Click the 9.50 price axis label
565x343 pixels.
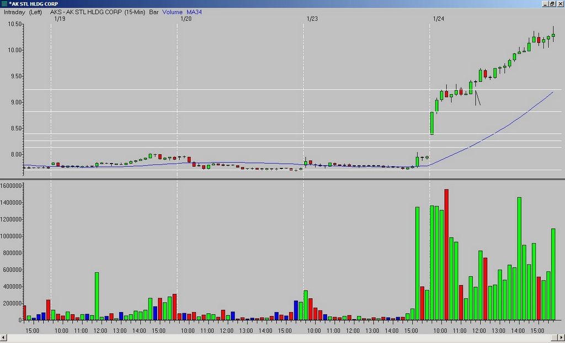16,76
